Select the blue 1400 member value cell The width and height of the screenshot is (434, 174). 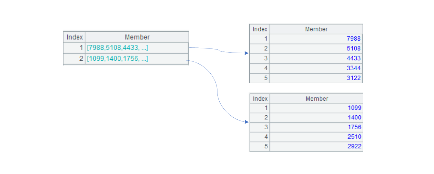(354, 117)
